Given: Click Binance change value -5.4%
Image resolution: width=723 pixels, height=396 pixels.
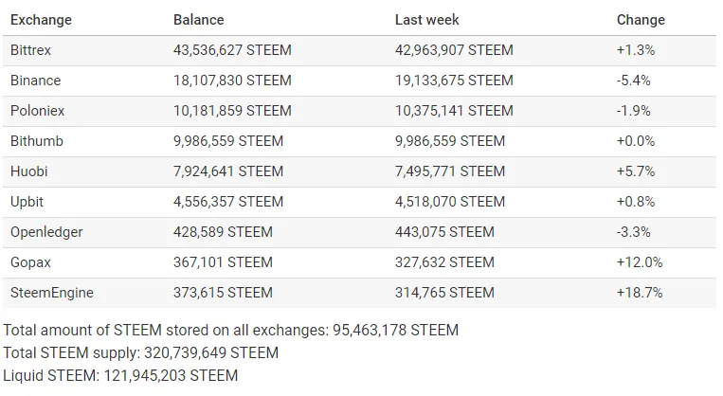Looking at the screenshot, I should (634, 81).
